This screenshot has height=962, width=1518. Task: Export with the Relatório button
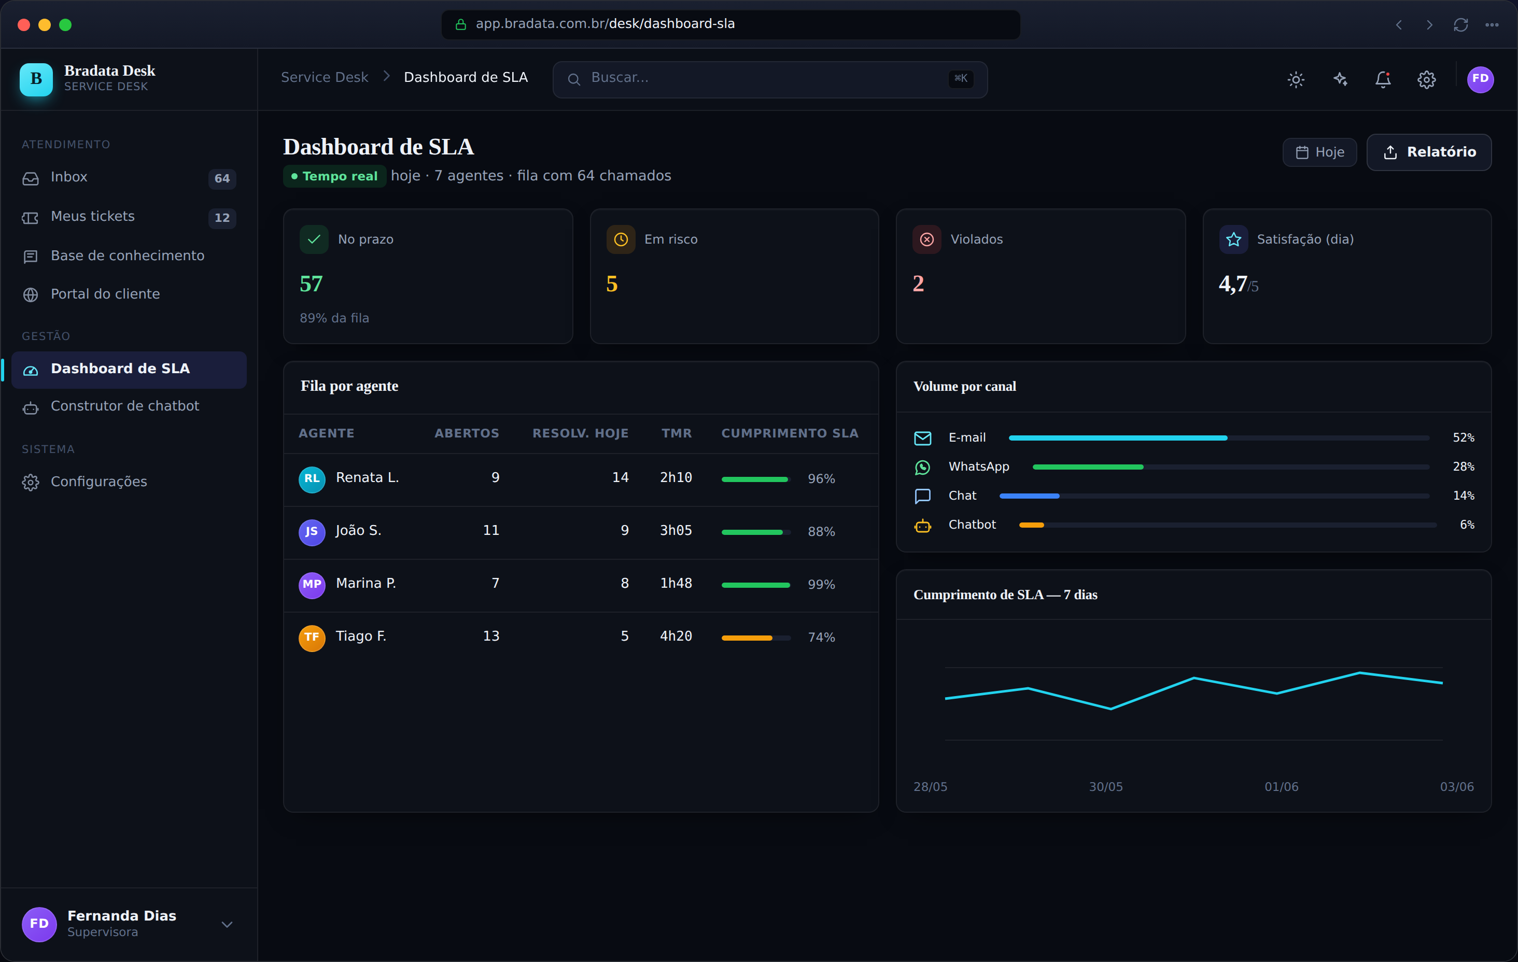tap(1428, 152)
